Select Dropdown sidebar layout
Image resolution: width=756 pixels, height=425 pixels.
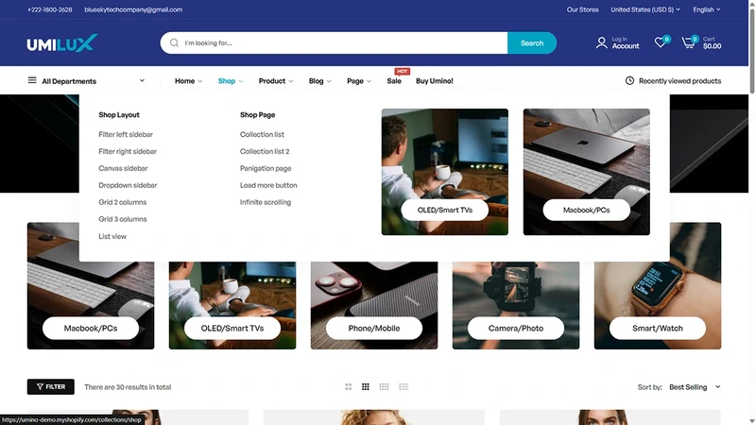128,185
